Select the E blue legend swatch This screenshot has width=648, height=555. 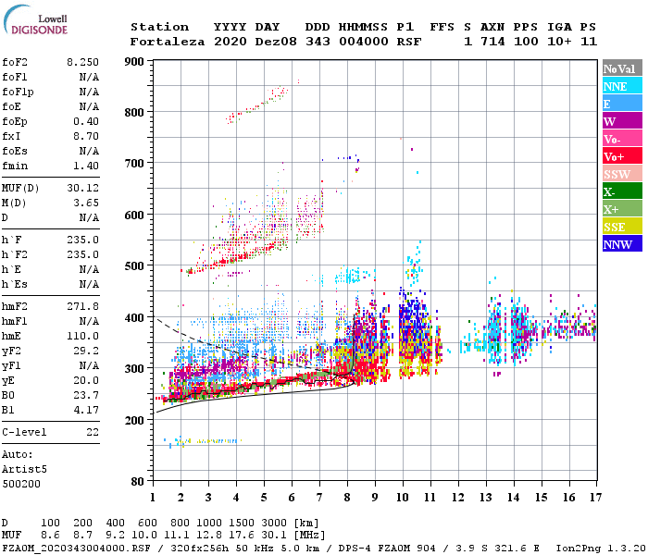[622, 103]
